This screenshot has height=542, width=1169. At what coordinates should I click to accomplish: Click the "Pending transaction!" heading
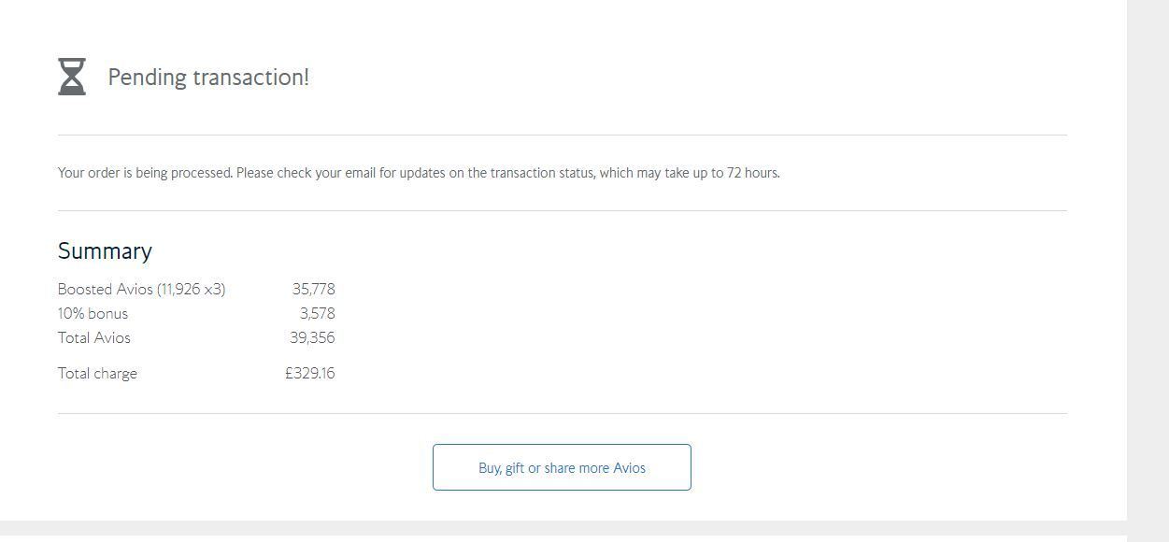pos(207,78)
